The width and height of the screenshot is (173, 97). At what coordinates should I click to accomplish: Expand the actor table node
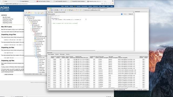click(34, 48)
